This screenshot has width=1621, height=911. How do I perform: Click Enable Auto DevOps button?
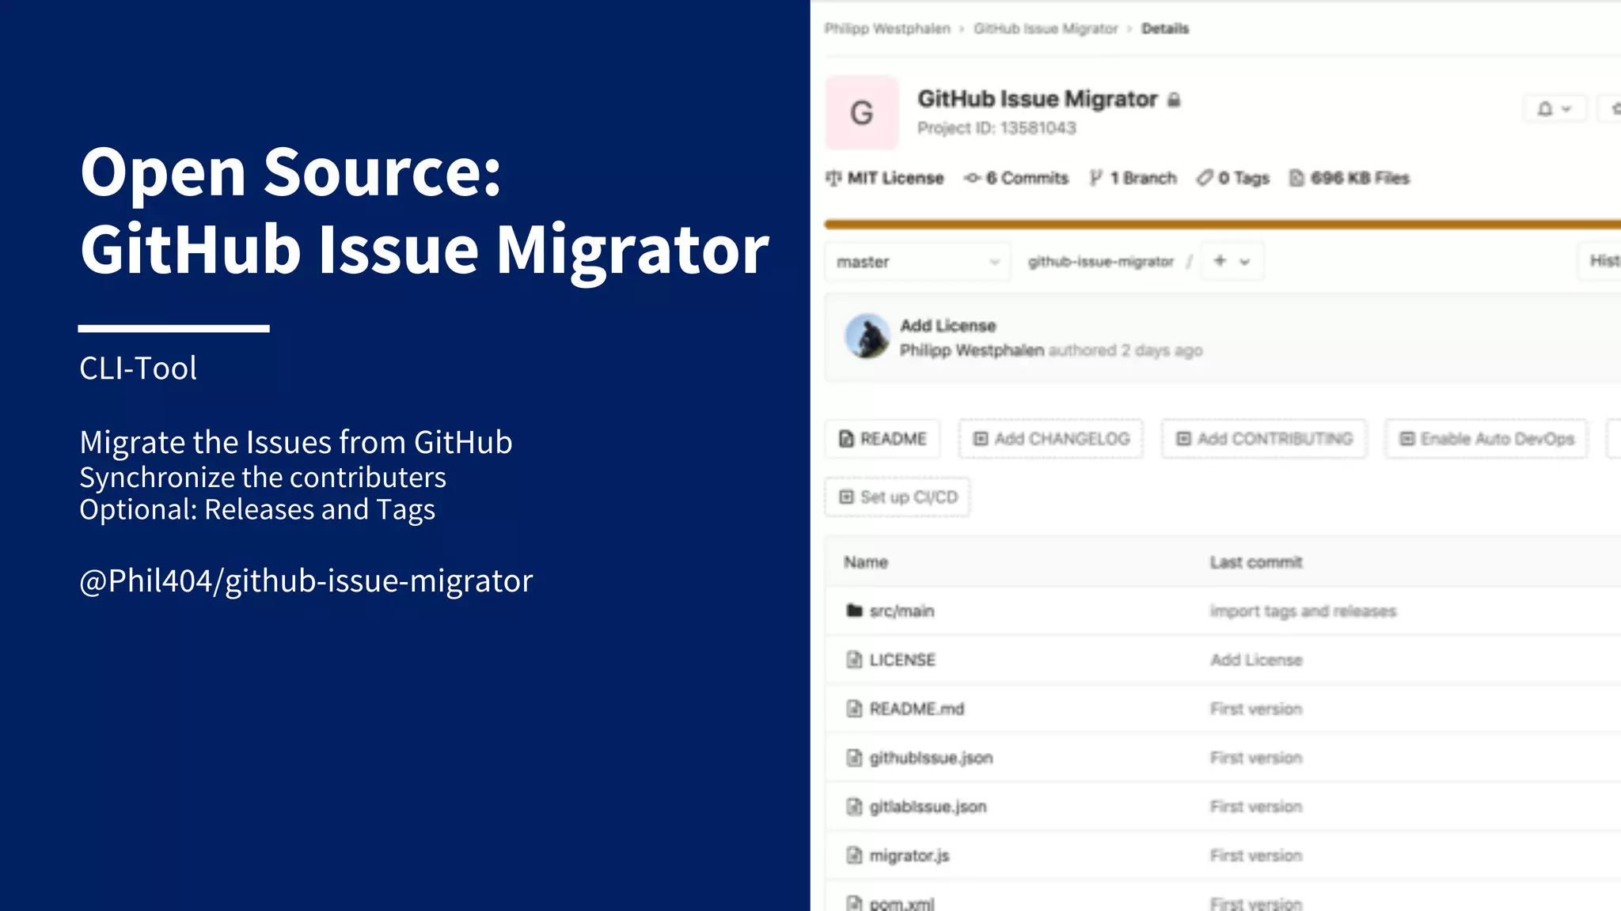(x=1486, y=439)
